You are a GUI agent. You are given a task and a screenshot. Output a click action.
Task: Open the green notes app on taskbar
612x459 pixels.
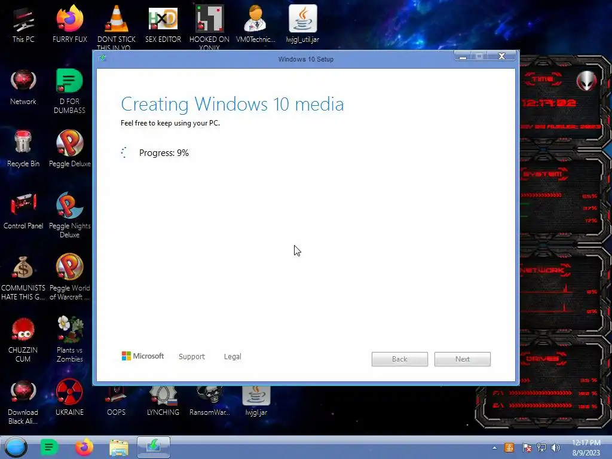point(49,447)
